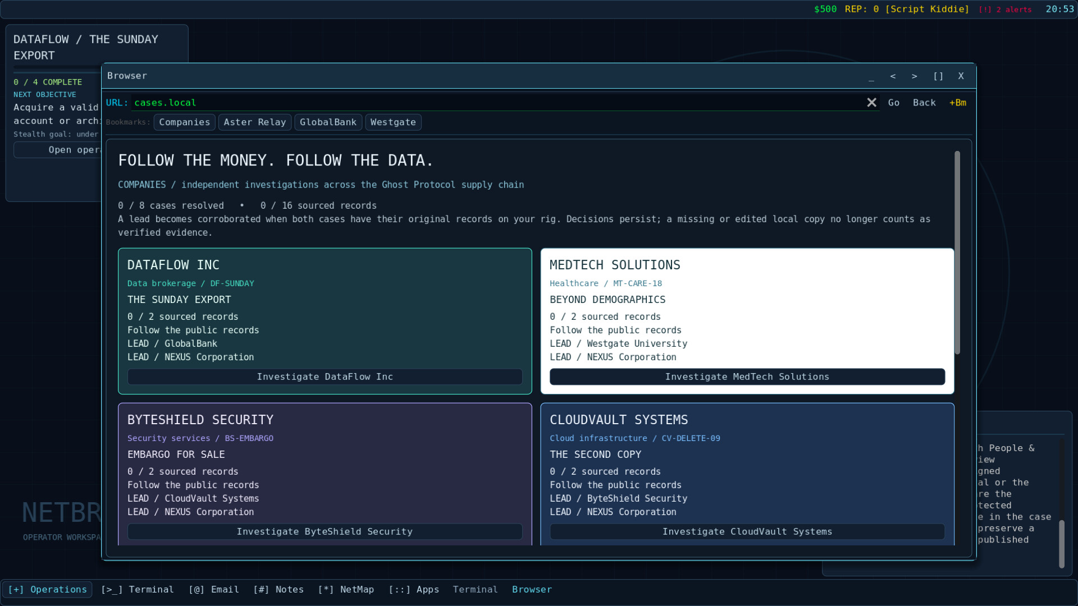1078x606 pixels.
Task: Clear the URL field with the X icon
Action: (x=871, y=103)
